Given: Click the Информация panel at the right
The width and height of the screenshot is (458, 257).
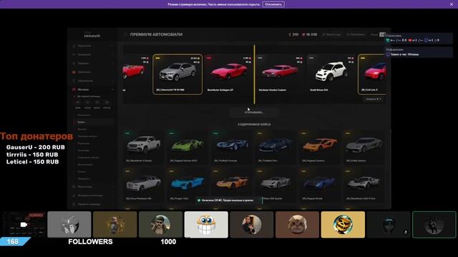Looking at the screenshot, I should (418, 52).
